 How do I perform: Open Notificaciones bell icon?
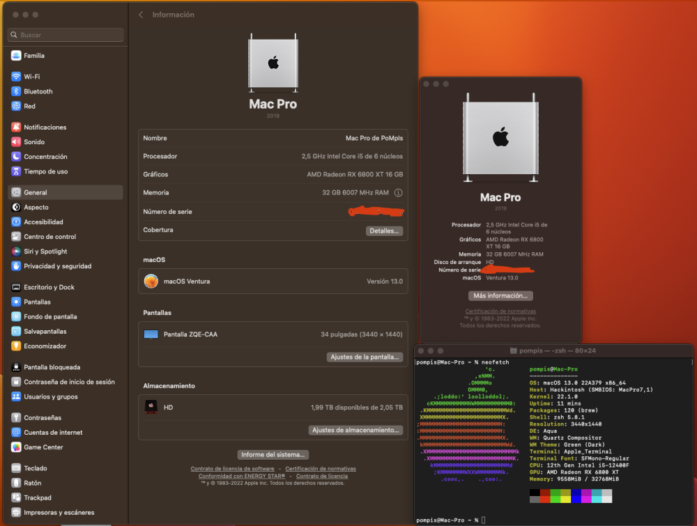tap(16, 127)
